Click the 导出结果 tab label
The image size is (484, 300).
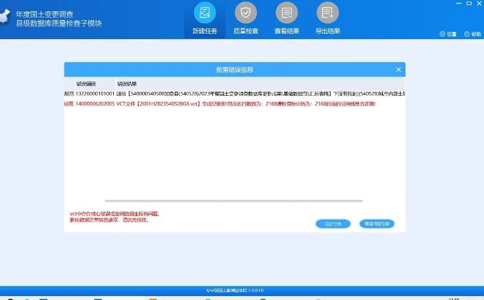tap(328, 31)
